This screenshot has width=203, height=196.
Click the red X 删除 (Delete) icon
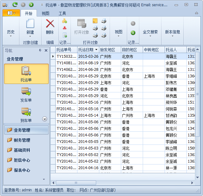click(50, 24)
